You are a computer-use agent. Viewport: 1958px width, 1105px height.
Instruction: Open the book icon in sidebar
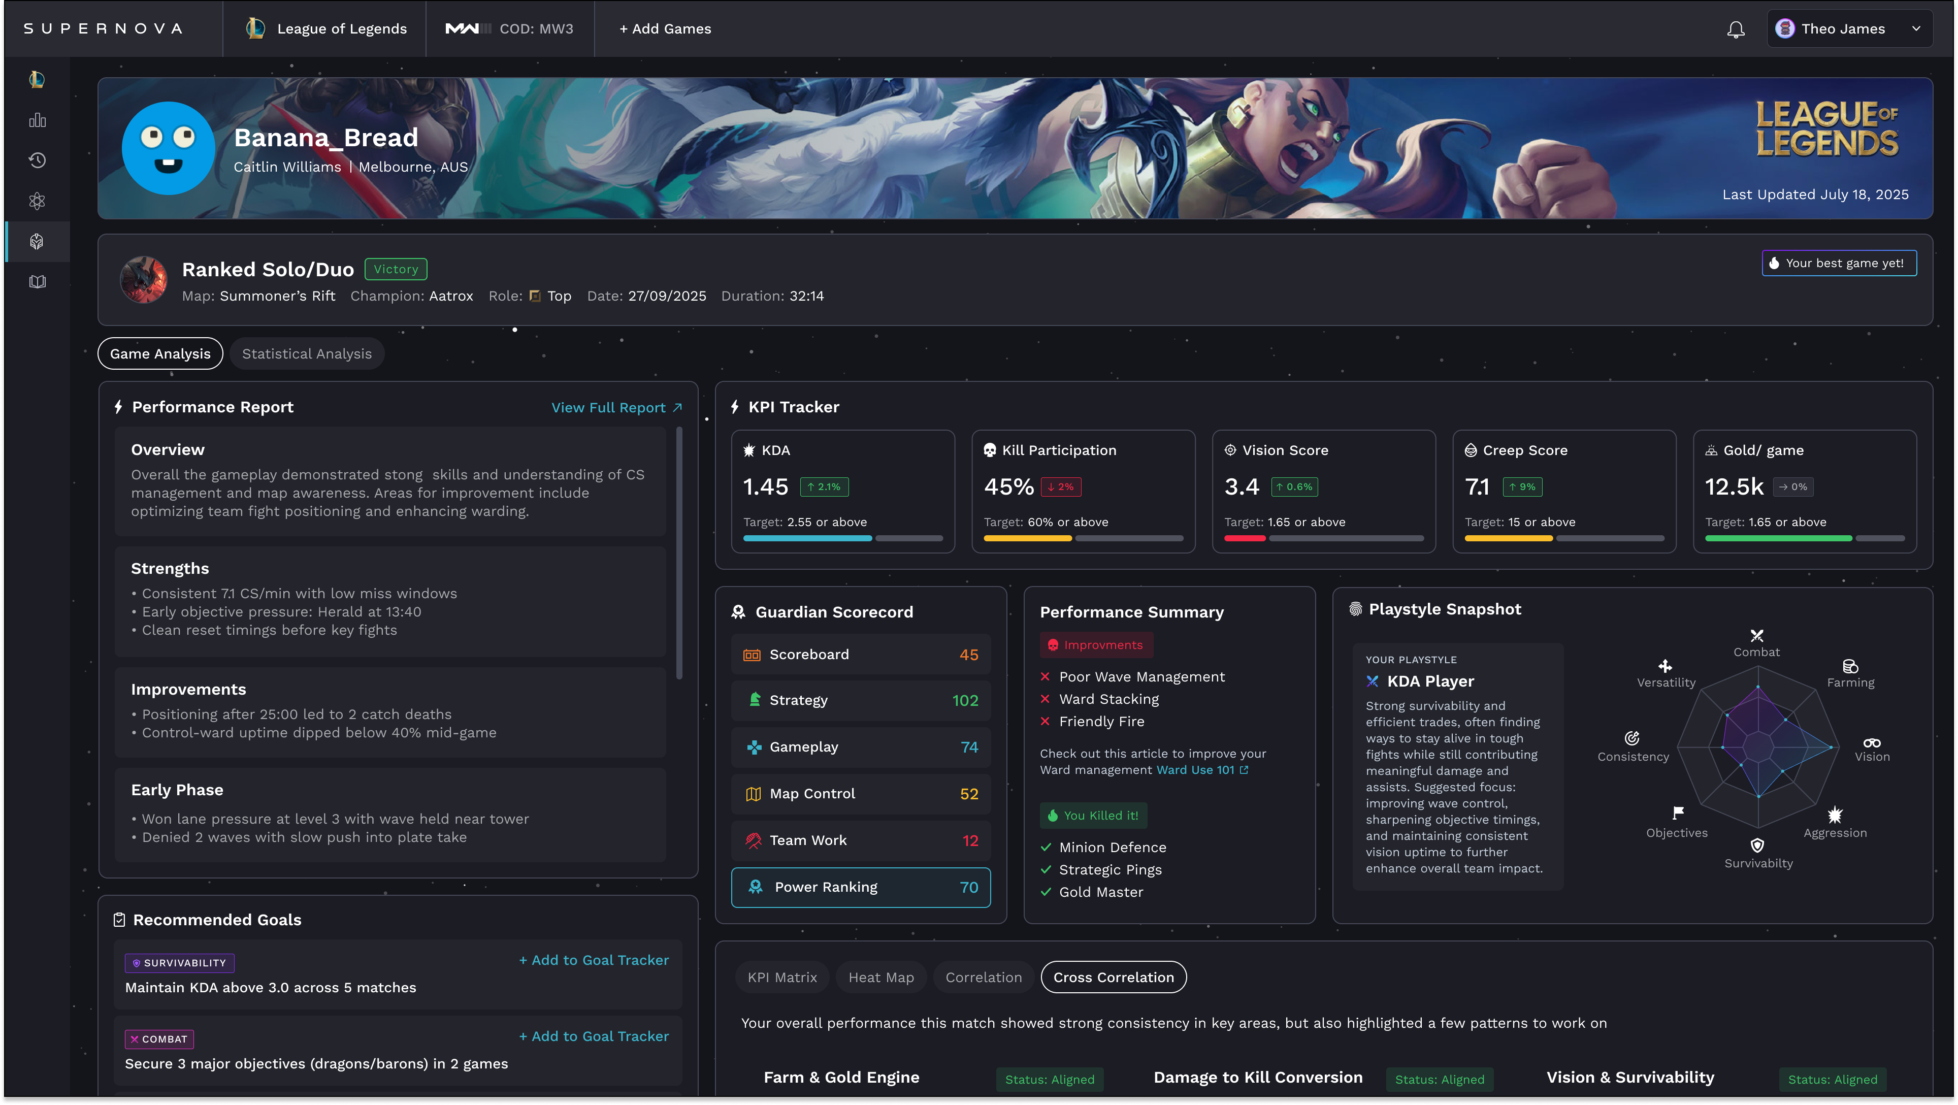pyautogui.click(x=37, y=282)
